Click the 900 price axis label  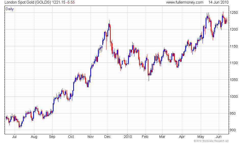[233, 130]
